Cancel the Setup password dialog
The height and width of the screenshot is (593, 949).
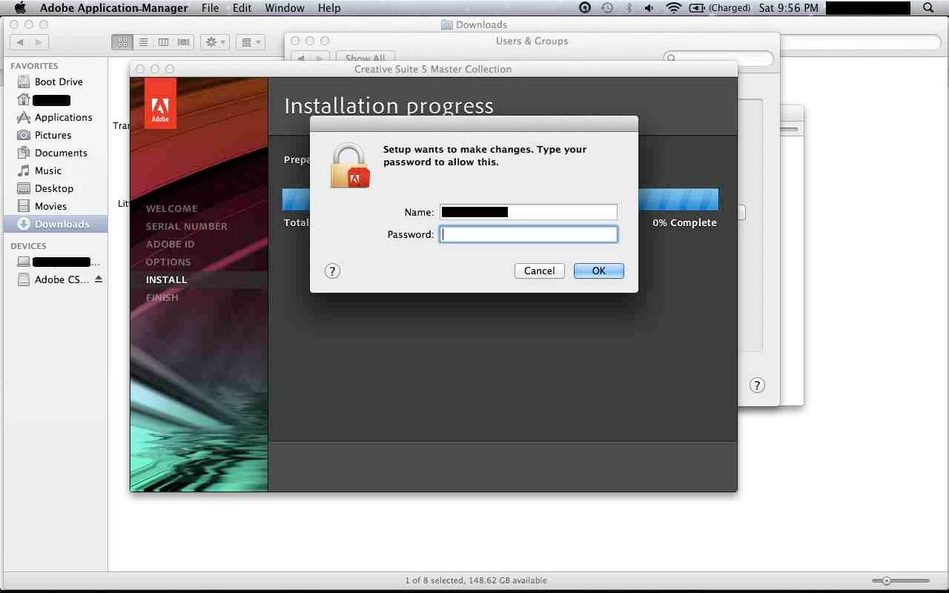point(539,271)
